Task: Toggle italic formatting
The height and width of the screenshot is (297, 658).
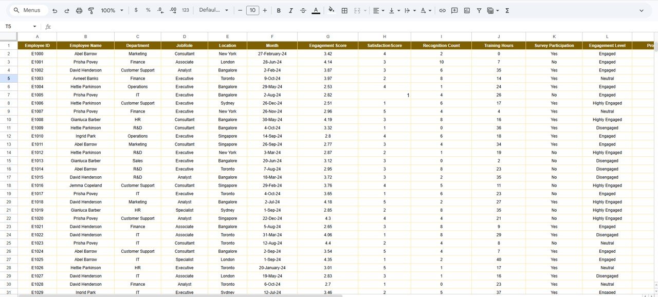Action: click(290, 10)
